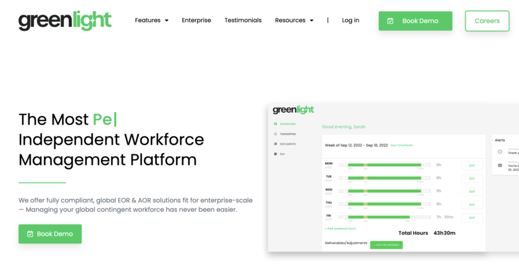This screenshot has height=264, width=519.
Task: Click the greenlight logo in header
Action: [65, 21]
